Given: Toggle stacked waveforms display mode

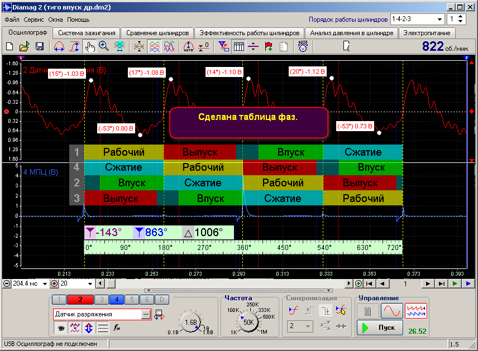Looking at the screenshot, I should pos(155,47).
